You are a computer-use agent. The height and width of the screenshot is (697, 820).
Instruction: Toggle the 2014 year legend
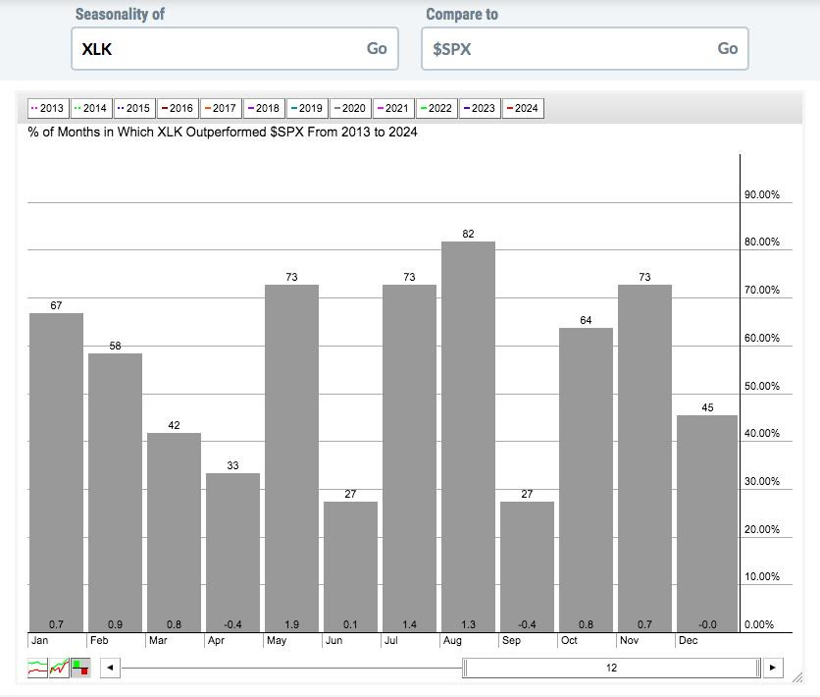tap(91, 108)
